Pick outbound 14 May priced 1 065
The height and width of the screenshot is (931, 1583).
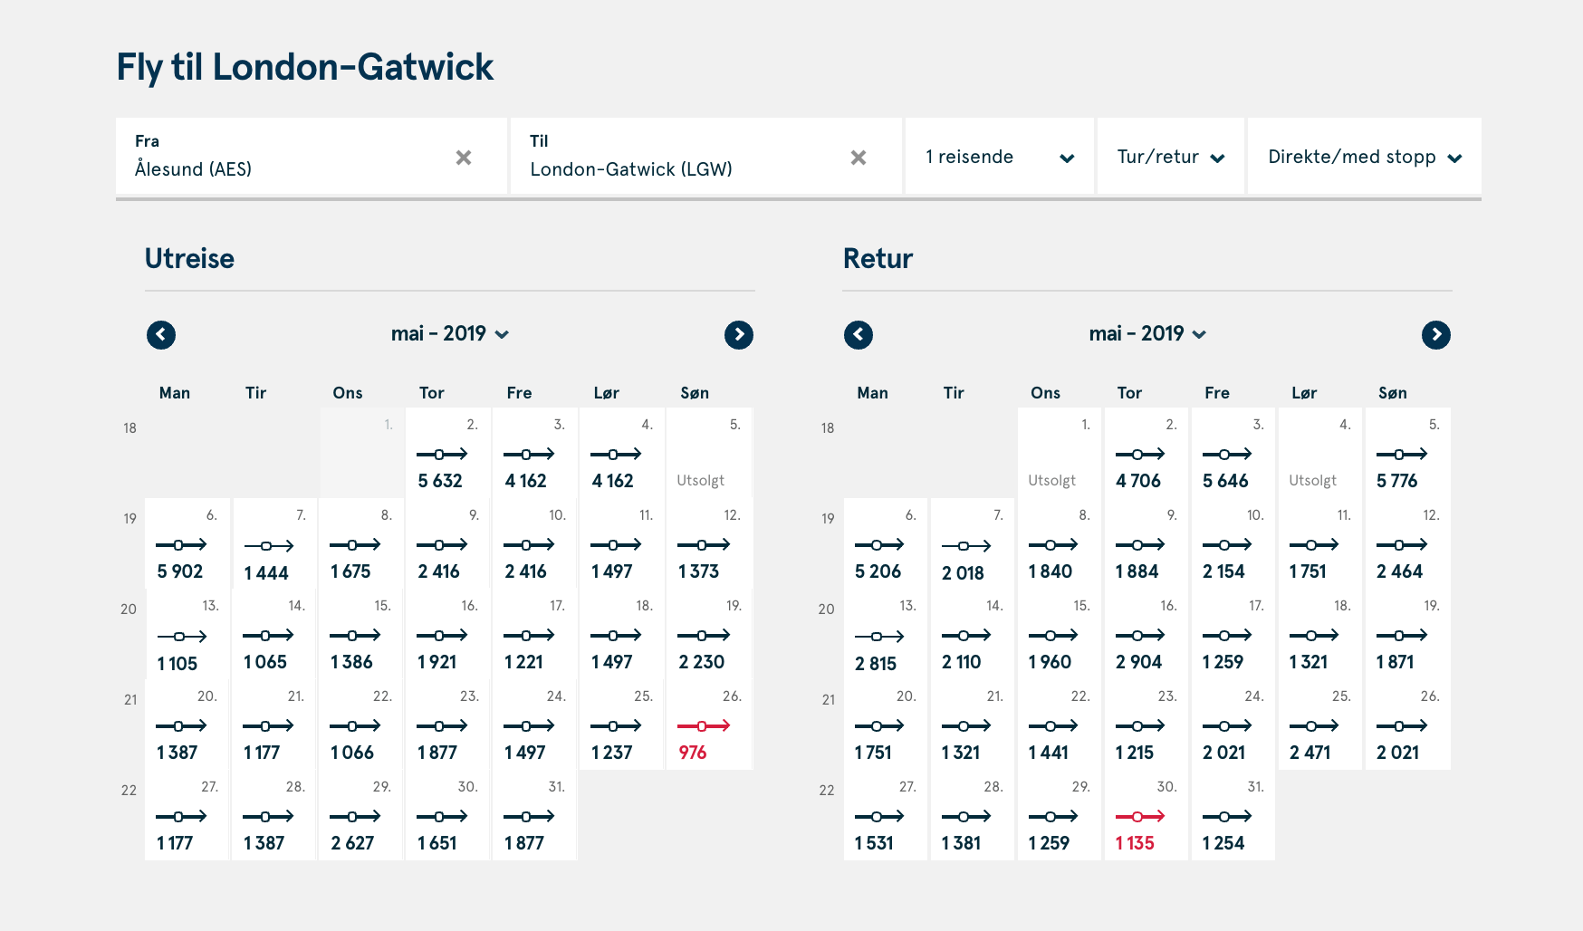(x=273, y=635)
